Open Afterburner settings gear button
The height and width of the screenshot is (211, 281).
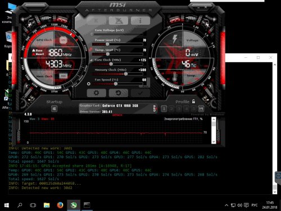[x=96, y=93]
